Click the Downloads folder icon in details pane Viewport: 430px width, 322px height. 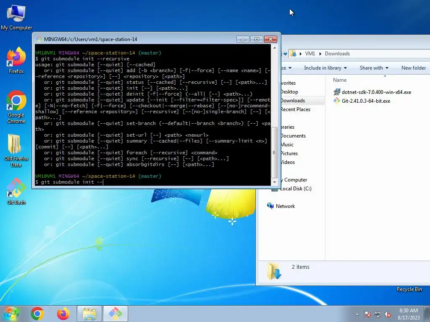(274, 271)
